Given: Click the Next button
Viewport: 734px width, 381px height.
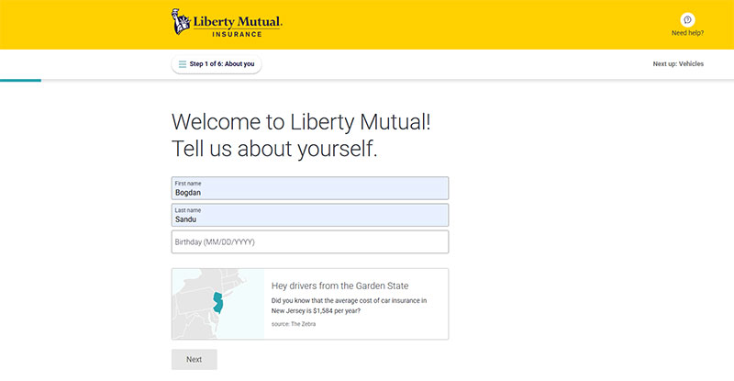Looking at the screenshot, I should 195,360.
